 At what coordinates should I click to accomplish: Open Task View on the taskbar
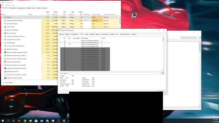[x=19, y=121]
